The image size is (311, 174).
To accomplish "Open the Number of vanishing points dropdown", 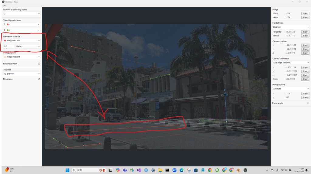I will [22, 14].
